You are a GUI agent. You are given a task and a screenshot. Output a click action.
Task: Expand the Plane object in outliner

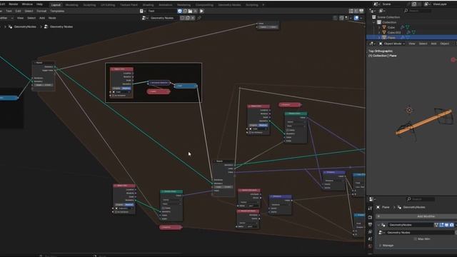point(379,38)
